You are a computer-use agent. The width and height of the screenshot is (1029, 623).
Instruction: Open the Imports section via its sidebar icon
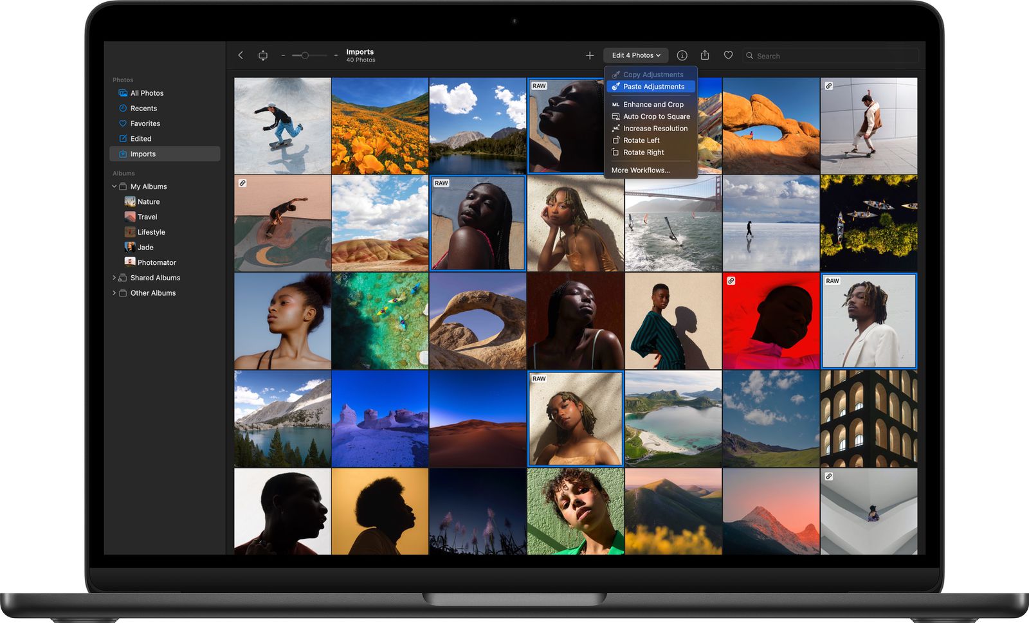tap(123, 154)
